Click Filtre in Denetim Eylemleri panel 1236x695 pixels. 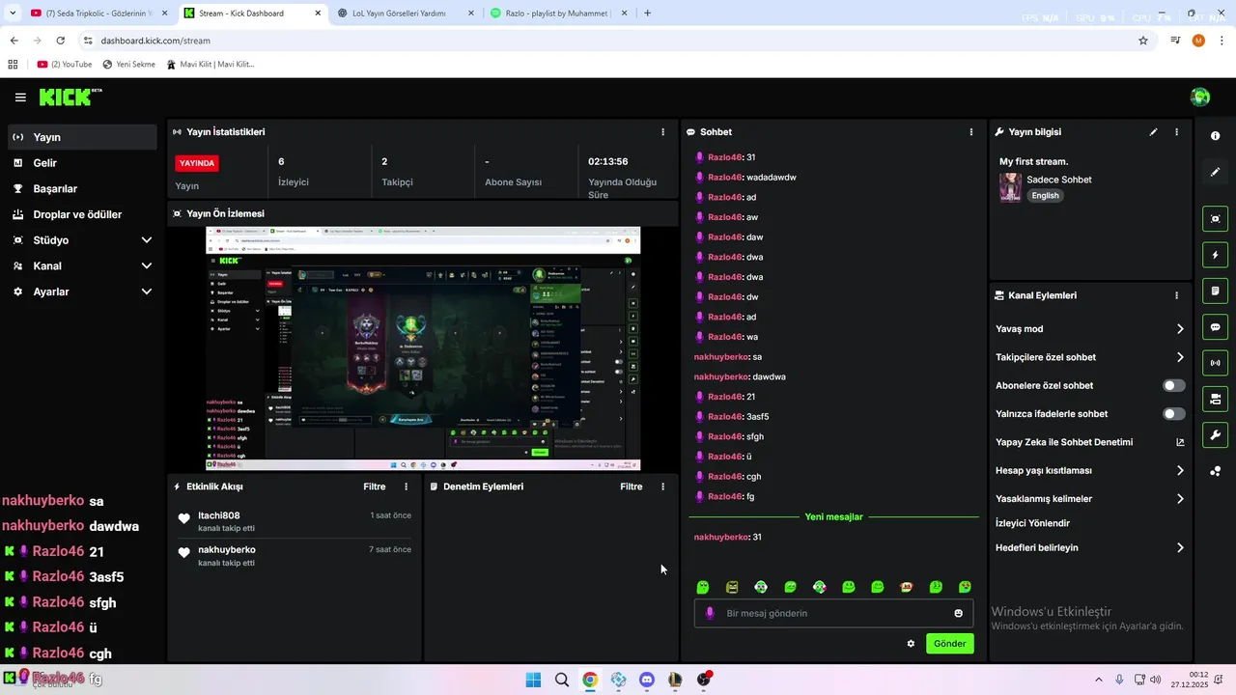[x=632, y=486]
